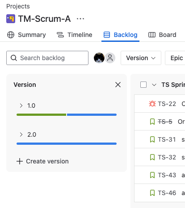Open issue TS-32

[x=167, y=157]
